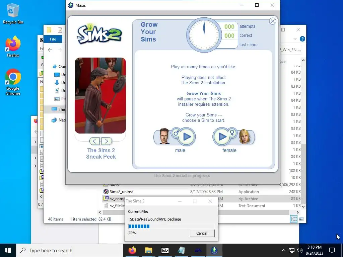The image size is (343, 257).
Task: Open the Google Chrome desktop shortcut
Action: pyautogui.click(x=13, y=82)
